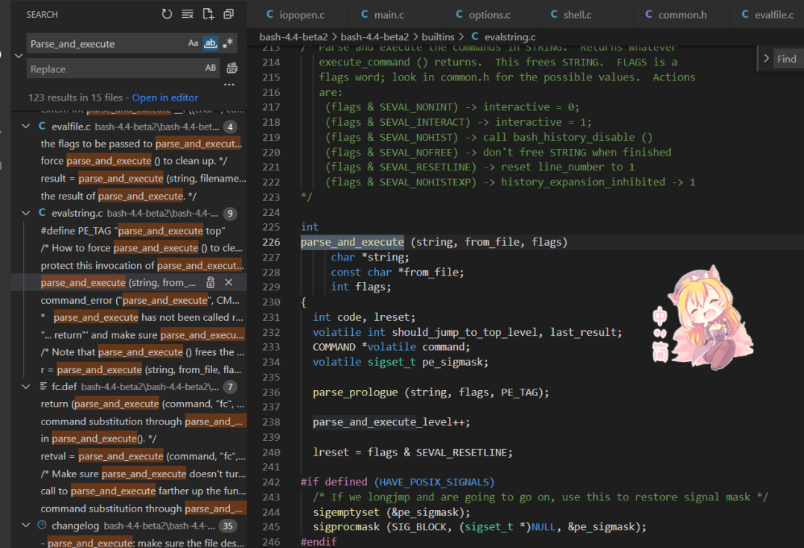
Task: Click builtins breadcrumb segment
Action: (438, 37)
